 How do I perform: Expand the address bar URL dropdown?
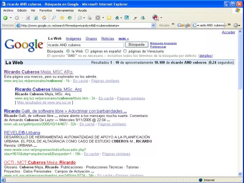click(x=153, y=25)
